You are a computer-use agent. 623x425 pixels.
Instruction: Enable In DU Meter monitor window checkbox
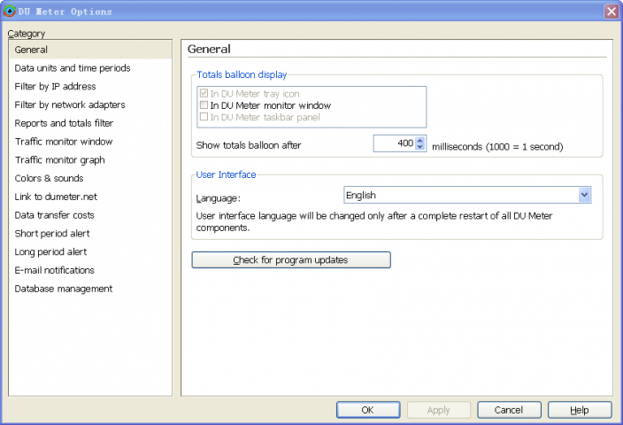[204, 105]
